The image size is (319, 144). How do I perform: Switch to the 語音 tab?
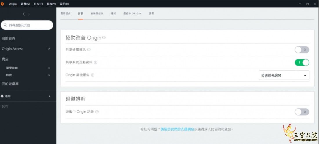[152, 14]
